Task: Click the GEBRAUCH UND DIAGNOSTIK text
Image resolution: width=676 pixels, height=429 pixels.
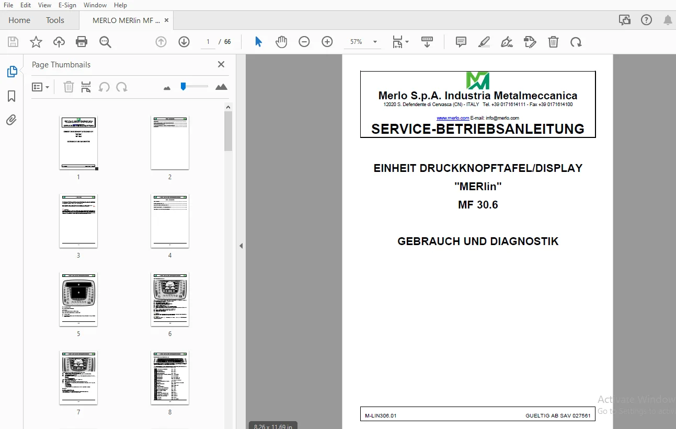Action: click(x=478, y=241)
